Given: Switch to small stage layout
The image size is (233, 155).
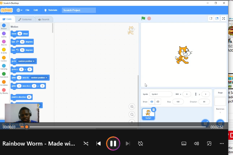Looking at the screenshot, I should [x=211, y=18].
